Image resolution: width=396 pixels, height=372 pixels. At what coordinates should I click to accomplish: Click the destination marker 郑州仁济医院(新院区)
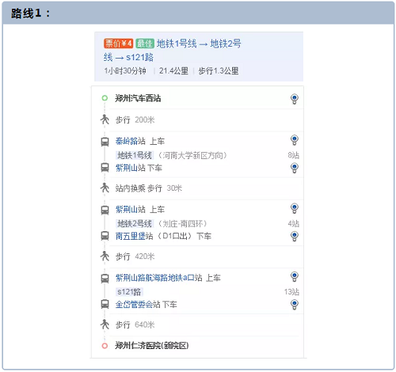tap(105, 346)
